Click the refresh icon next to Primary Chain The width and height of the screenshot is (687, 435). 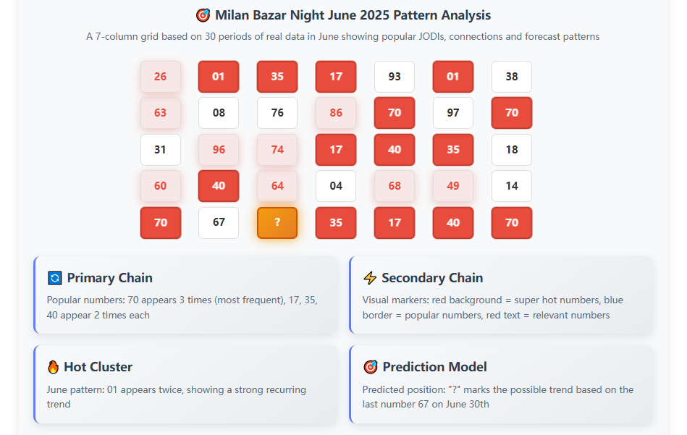54,278
